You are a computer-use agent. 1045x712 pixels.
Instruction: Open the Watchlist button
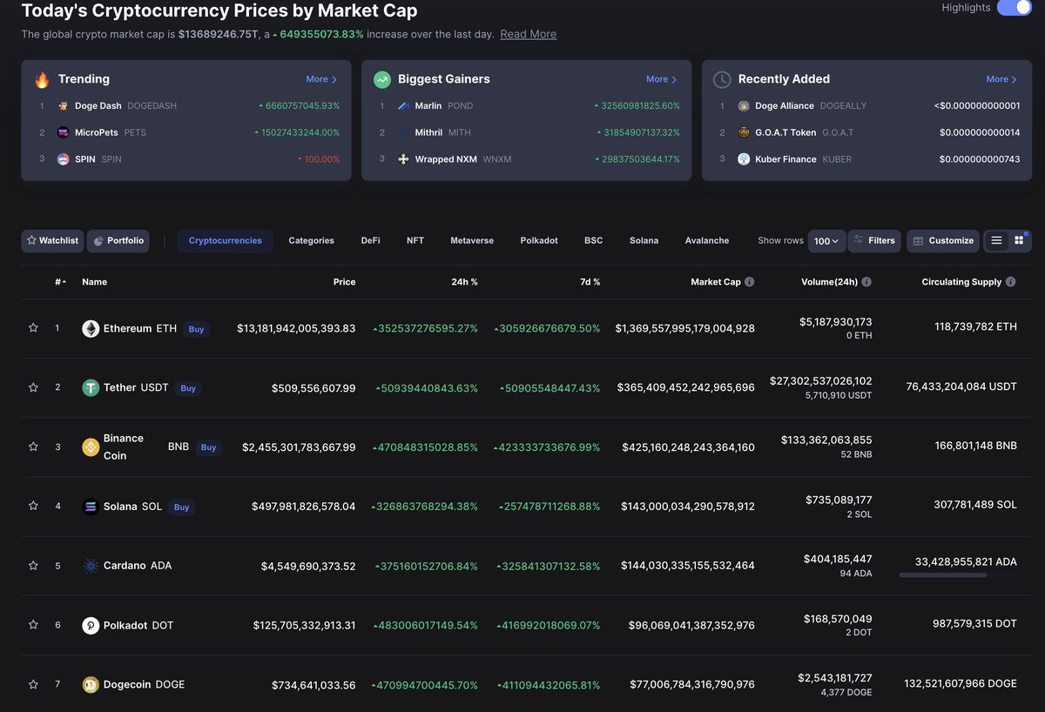tap(52, 241)
